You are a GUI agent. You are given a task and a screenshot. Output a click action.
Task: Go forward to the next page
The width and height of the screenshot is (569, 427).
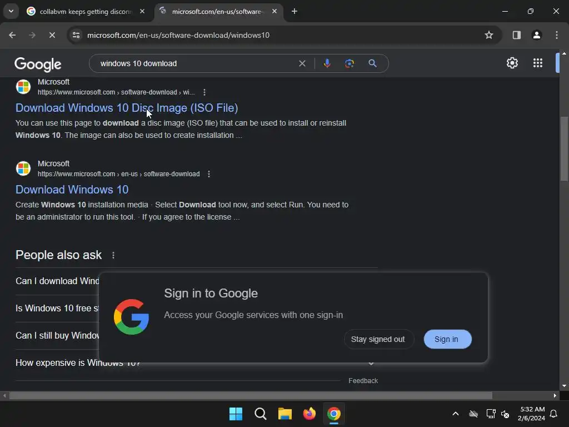(32, 35)
